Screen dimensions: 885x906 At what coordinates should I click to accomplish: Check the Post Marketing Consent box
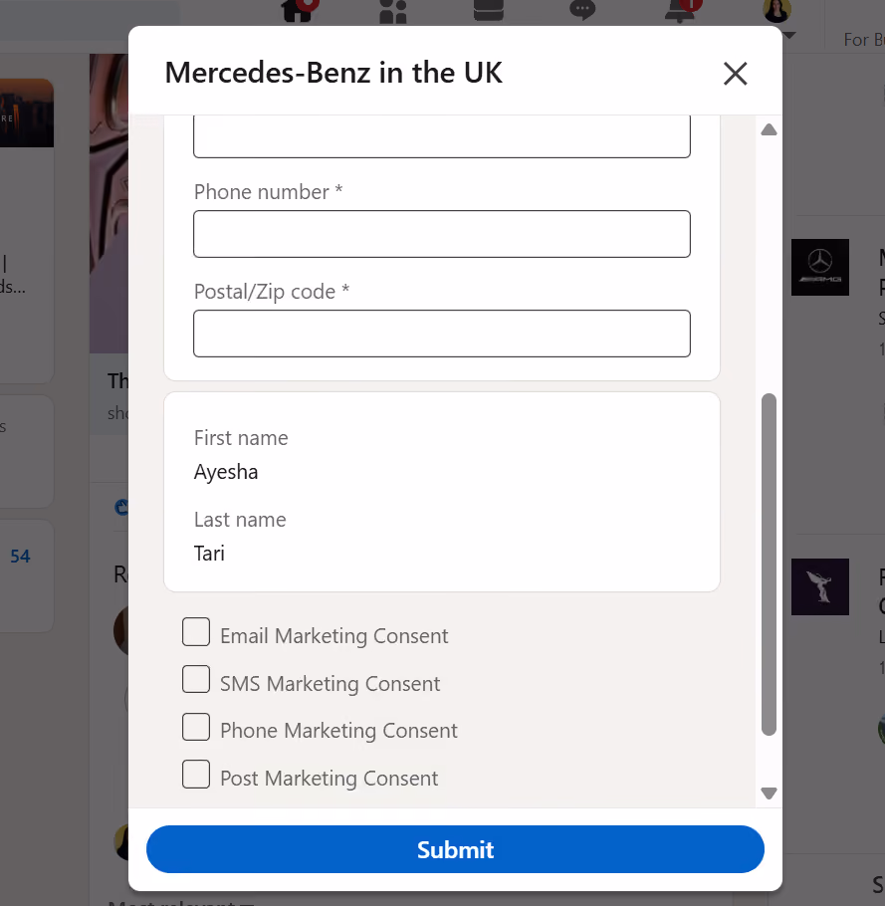196,774
